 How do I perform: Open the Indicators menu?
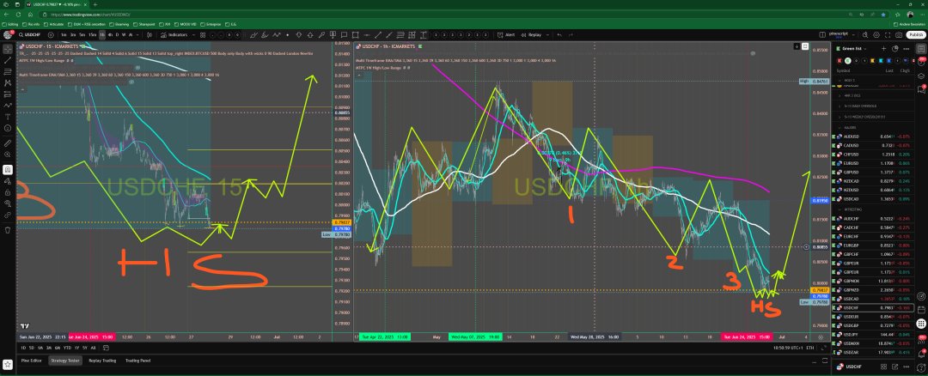pyautogui.click(x=174, y=35)
